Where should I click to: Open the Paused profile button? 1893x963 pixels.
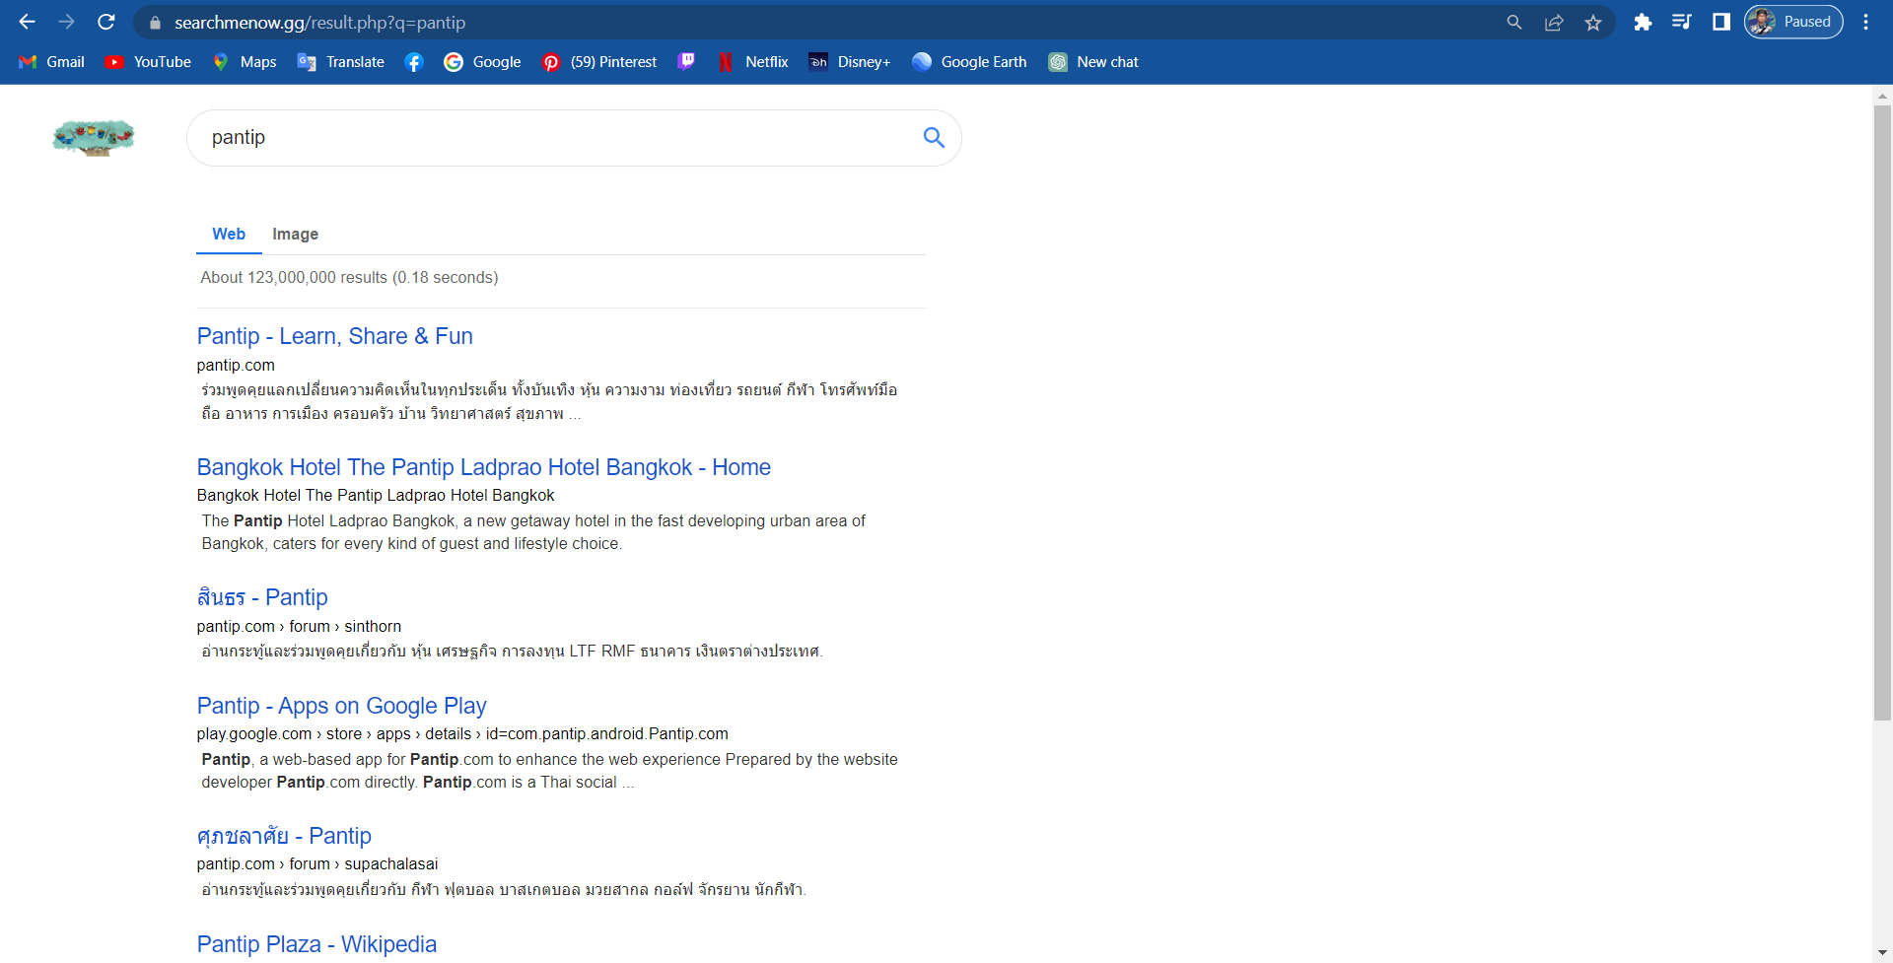pyautogui.click(x=1793, y=22)
